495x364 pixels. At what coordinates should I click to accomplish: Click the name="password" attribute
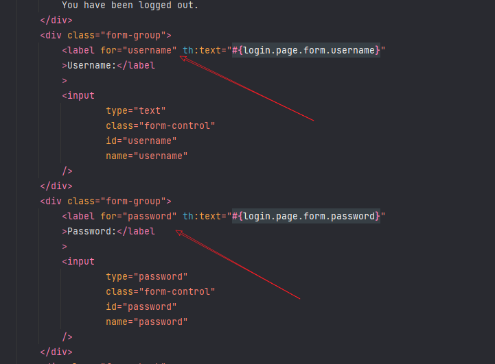pos(147,322)
